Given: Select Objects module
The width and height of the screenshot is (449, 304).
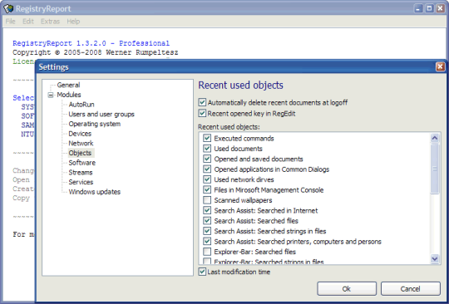Looking at the screenshot, I should 80,153.
